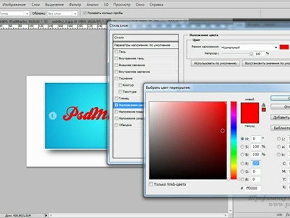Click the H value input field

pos(256,139)
